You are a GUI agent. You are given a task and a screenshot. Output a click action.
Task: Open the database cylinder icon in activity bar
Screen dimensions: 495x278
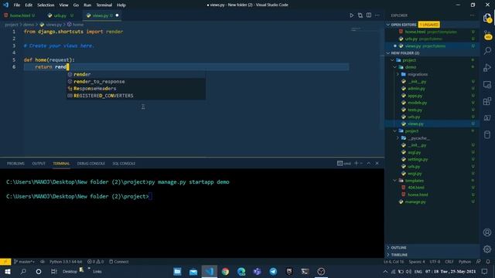click(487, 134)
